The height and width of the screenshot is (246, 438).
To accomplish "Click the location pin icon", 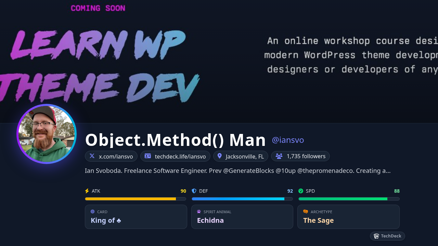I will [x=220, y=156].
